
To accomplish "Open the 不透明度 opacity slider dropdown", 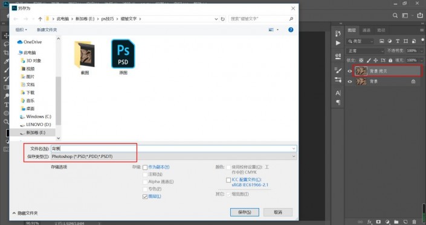I will (x=422, y=51).
